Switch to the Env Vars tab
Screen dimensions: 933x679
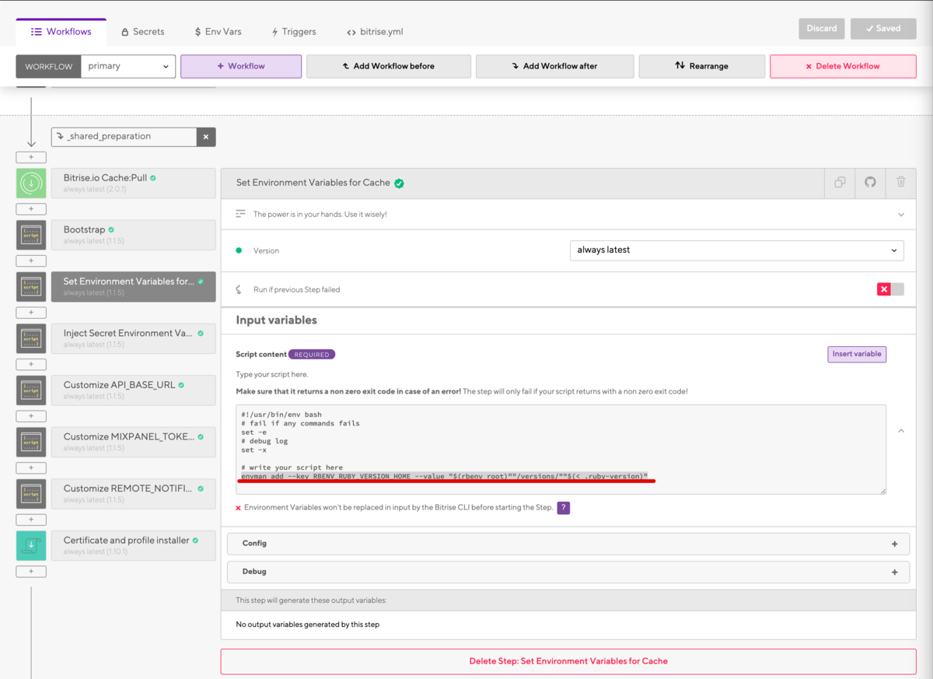click(218, 32)
